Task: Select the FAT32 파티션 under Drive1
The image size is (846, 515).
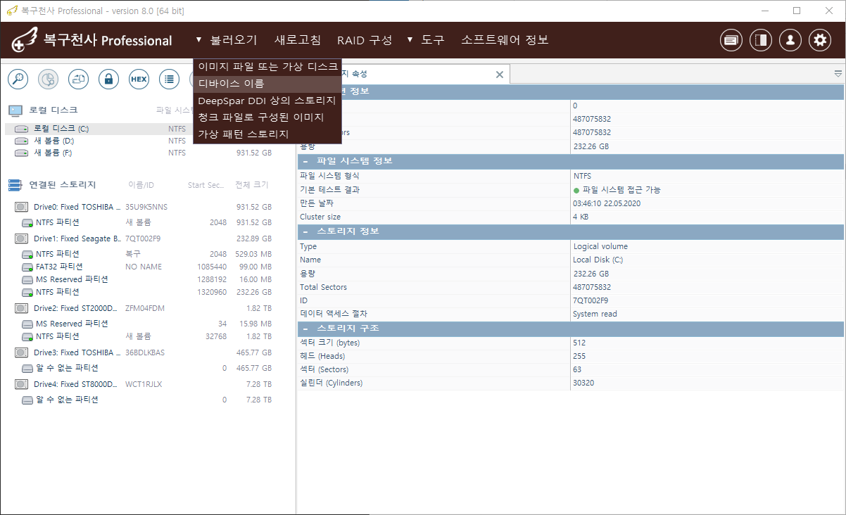Action: [x=59, y=267]
